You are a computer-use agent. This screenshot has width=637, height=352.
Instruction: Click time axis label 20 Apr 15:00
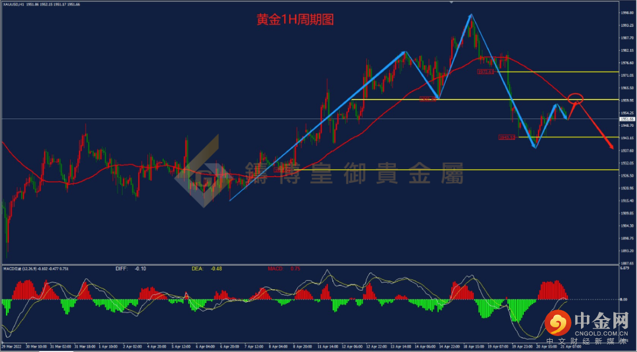point(547,347)
